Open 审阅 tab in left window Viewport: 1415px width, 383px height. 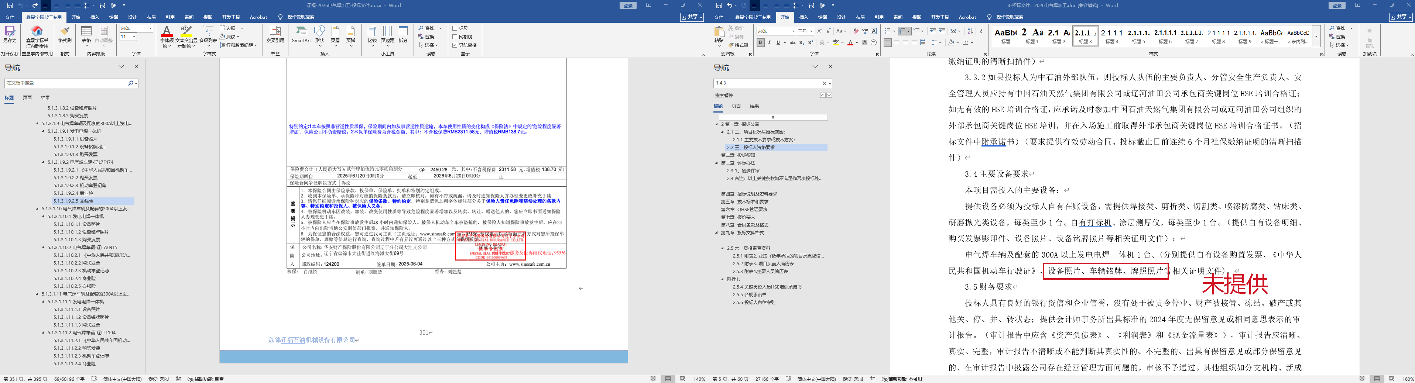coord(189,17)
